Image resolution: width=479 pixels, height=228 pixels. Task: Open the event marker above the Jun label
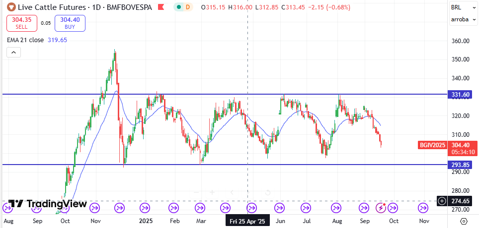[x=279, y=209]
